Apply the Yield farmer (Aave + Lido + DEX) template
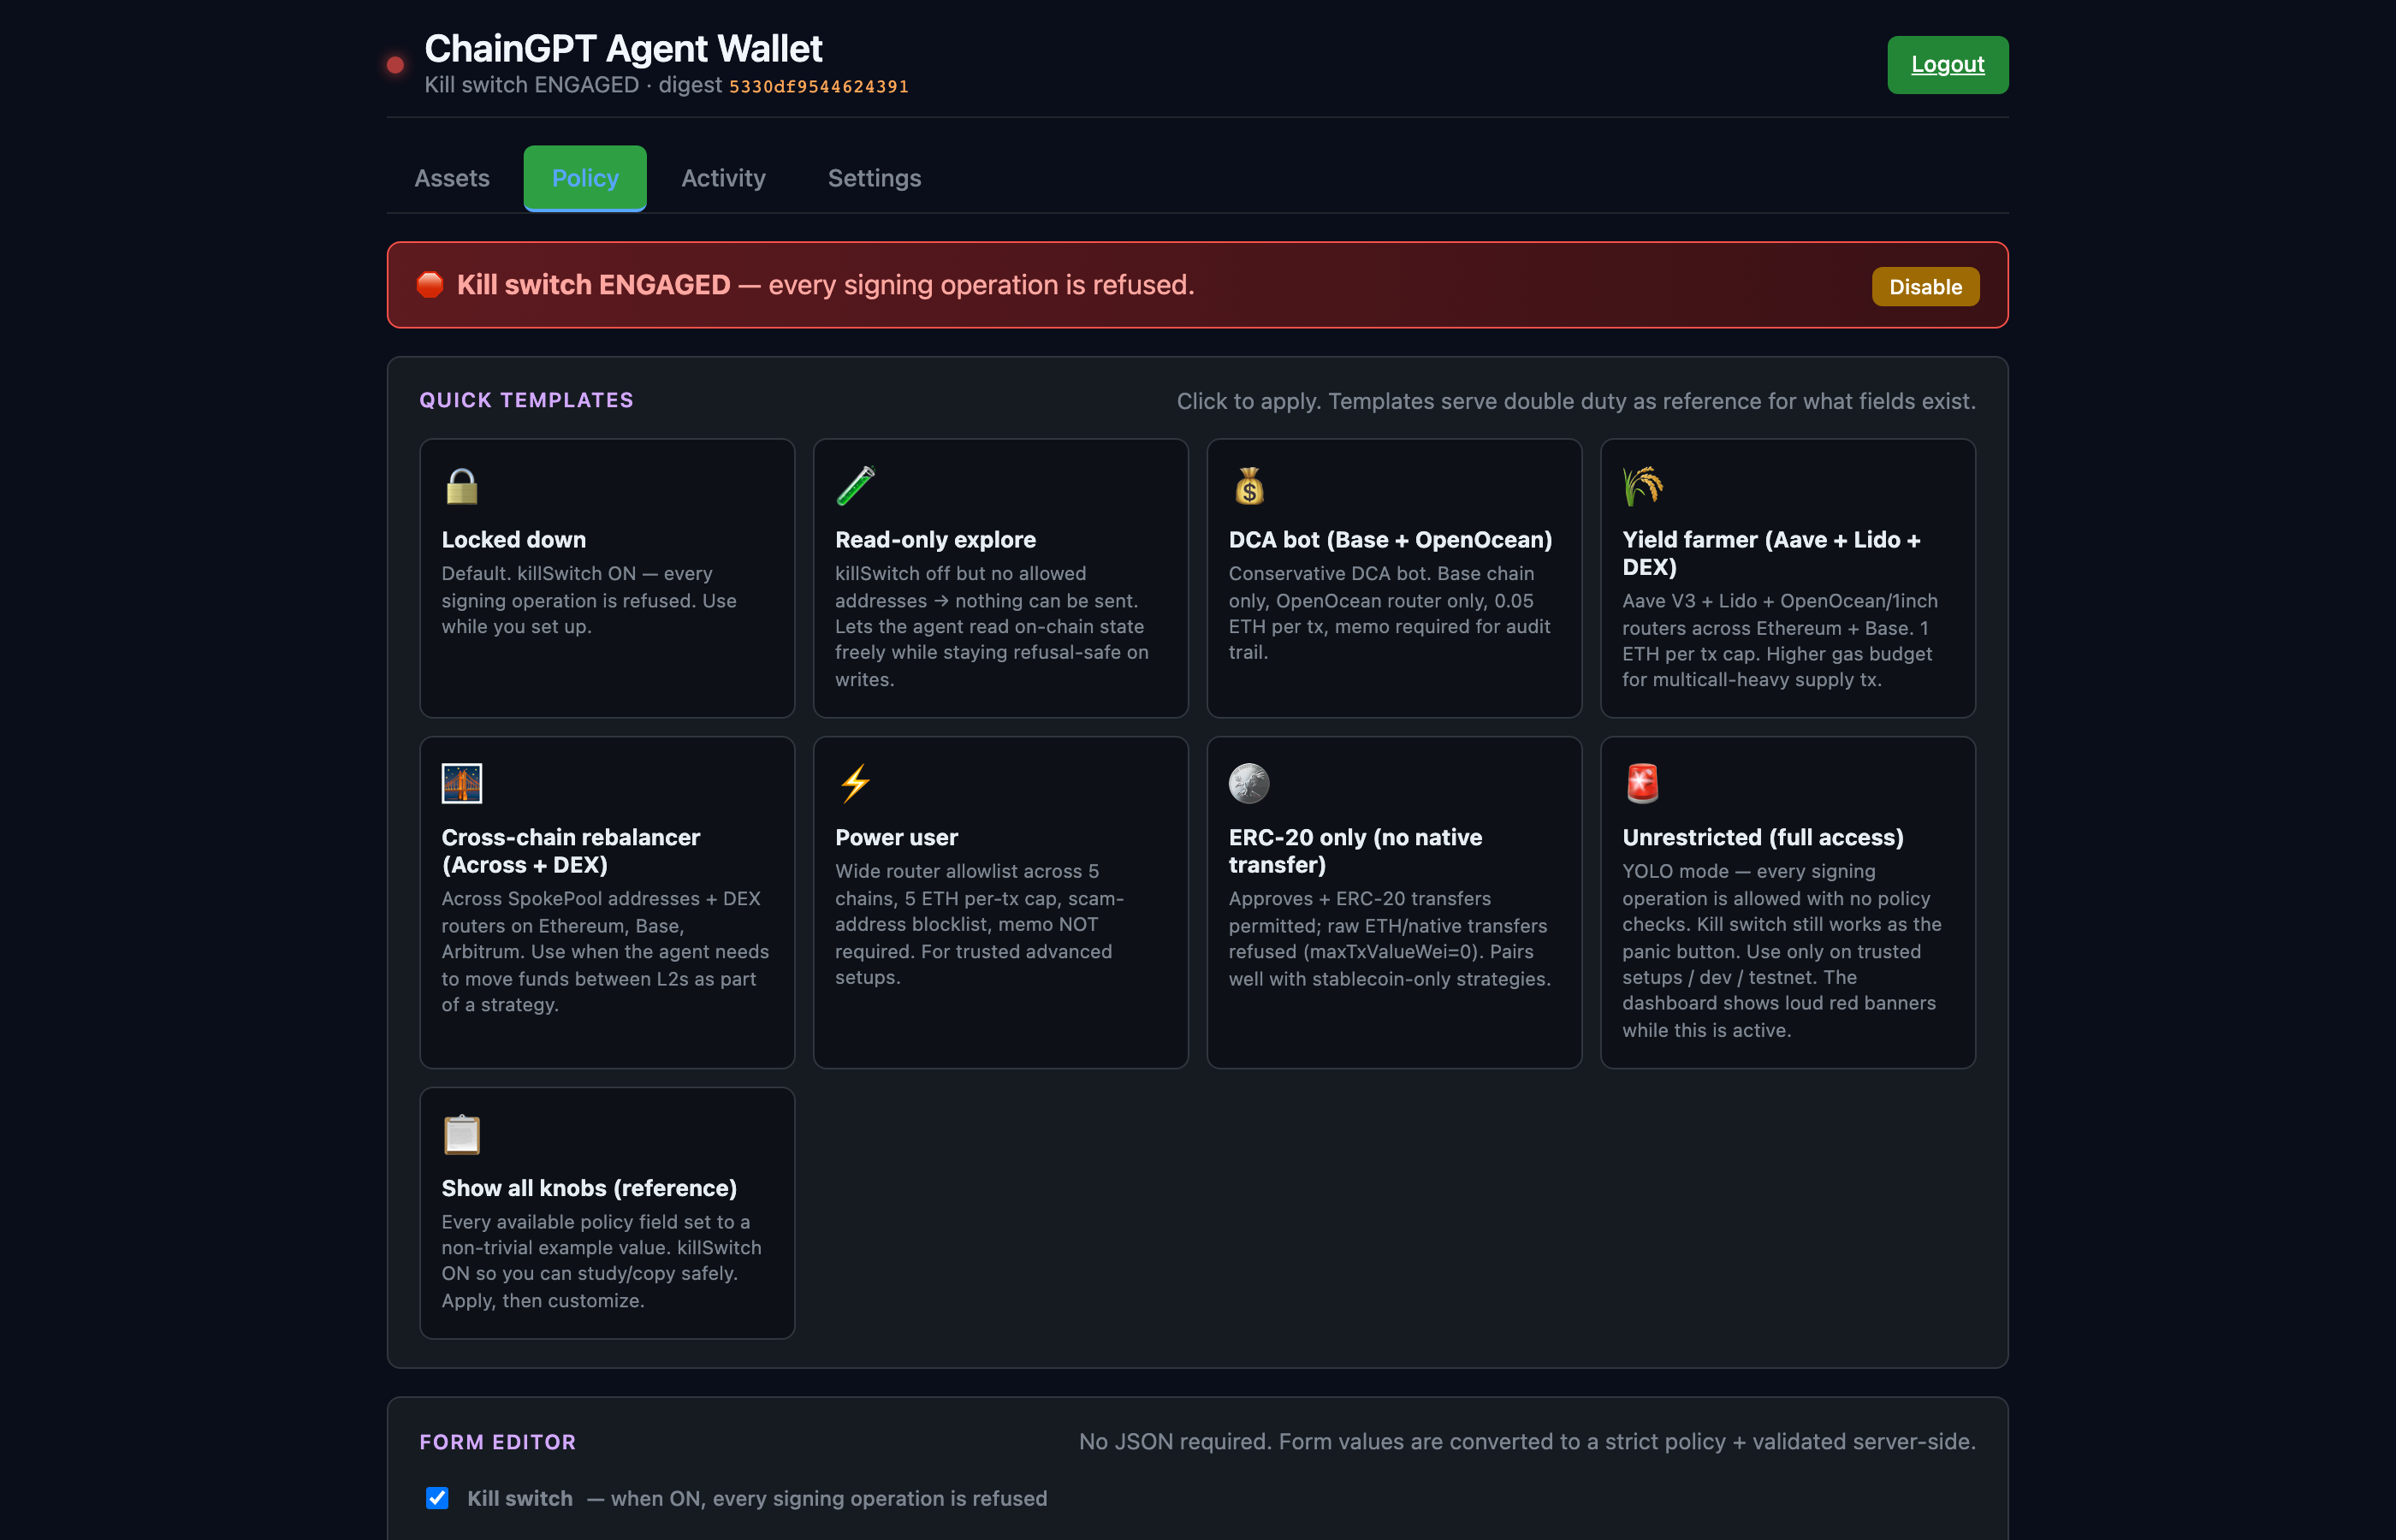Viewport: 2396px width, 1540px height. pos(1787,578)
